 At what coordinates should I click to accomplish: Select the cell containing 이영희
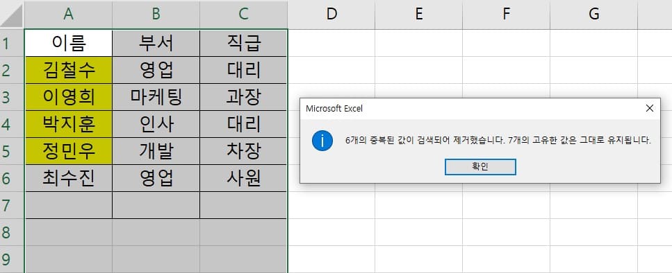coord(69,97)
